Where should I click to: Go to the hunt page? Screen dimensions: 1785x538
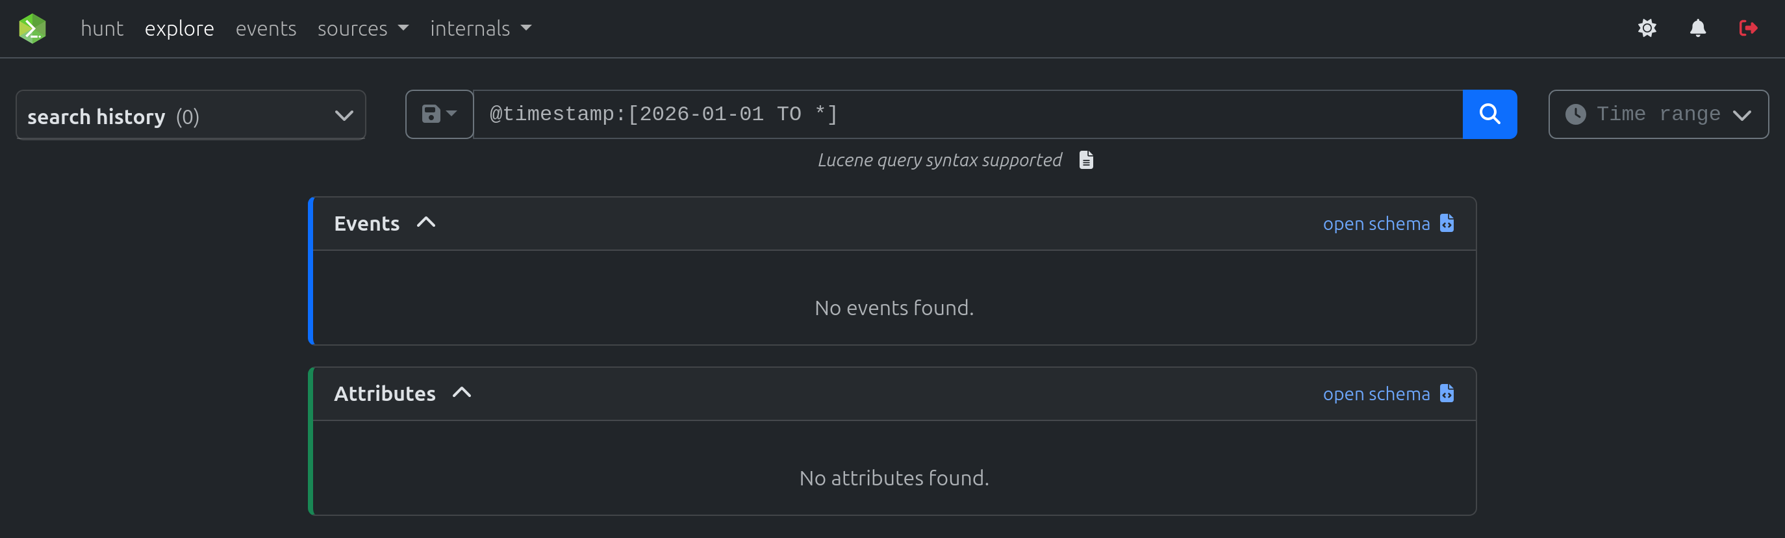point(102,29)
